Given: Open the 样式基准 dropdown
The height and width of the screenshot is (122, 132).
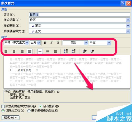Looking at the screenshot, I should pyautogui.click(x=128, y=26).
